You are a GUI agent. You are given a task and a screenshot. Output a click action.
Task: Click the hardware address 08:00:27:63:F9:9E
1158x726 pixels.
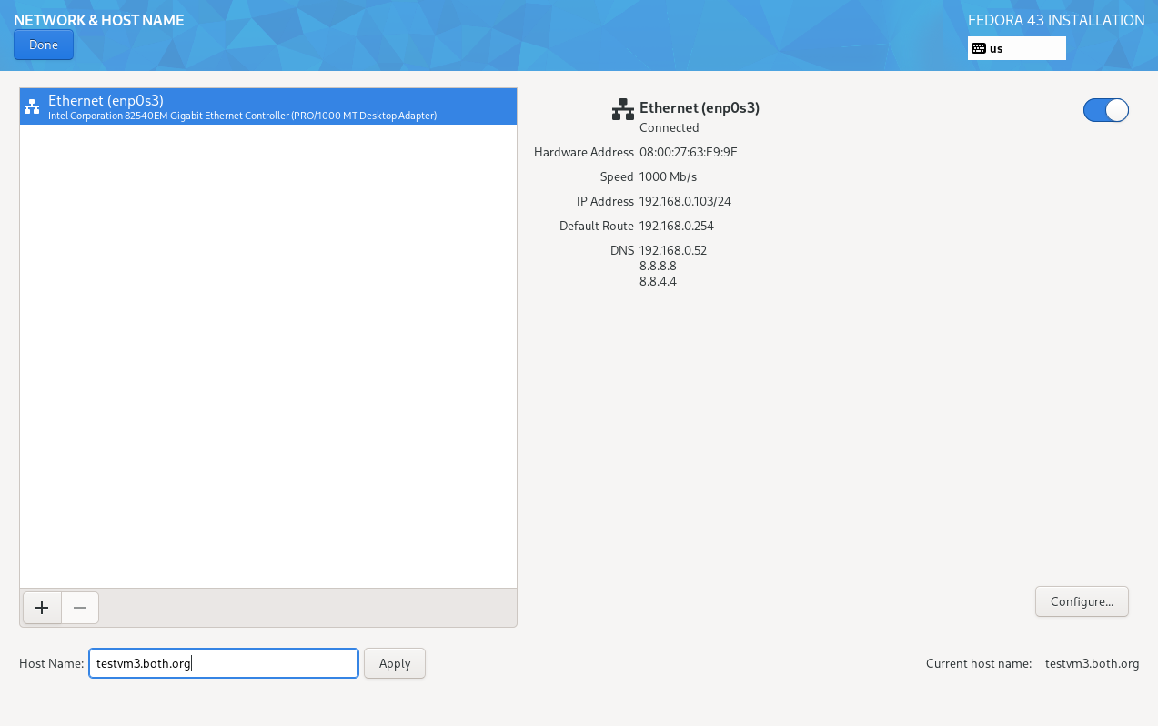688,152
